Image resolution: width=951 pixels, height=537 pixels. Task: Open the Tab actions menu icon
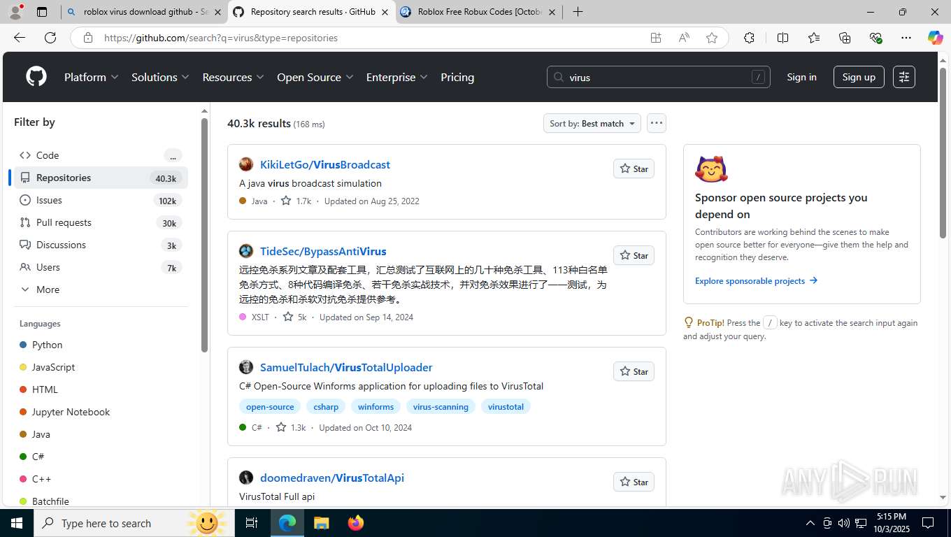42,12
